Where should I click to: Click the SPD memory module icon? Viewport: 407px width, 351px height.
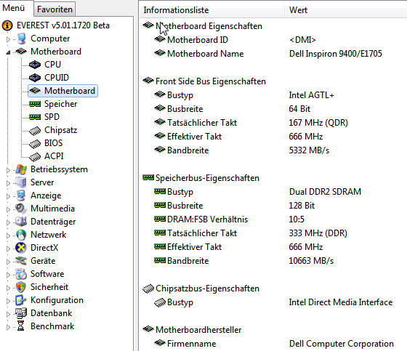(x=35, y=117)
